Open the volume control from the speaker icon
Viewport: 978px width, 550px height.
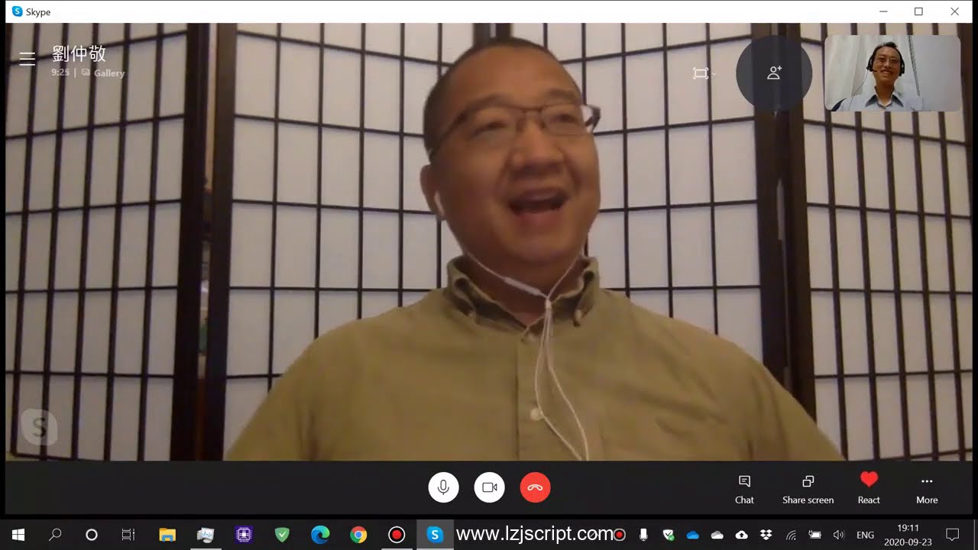click(839, 535)
